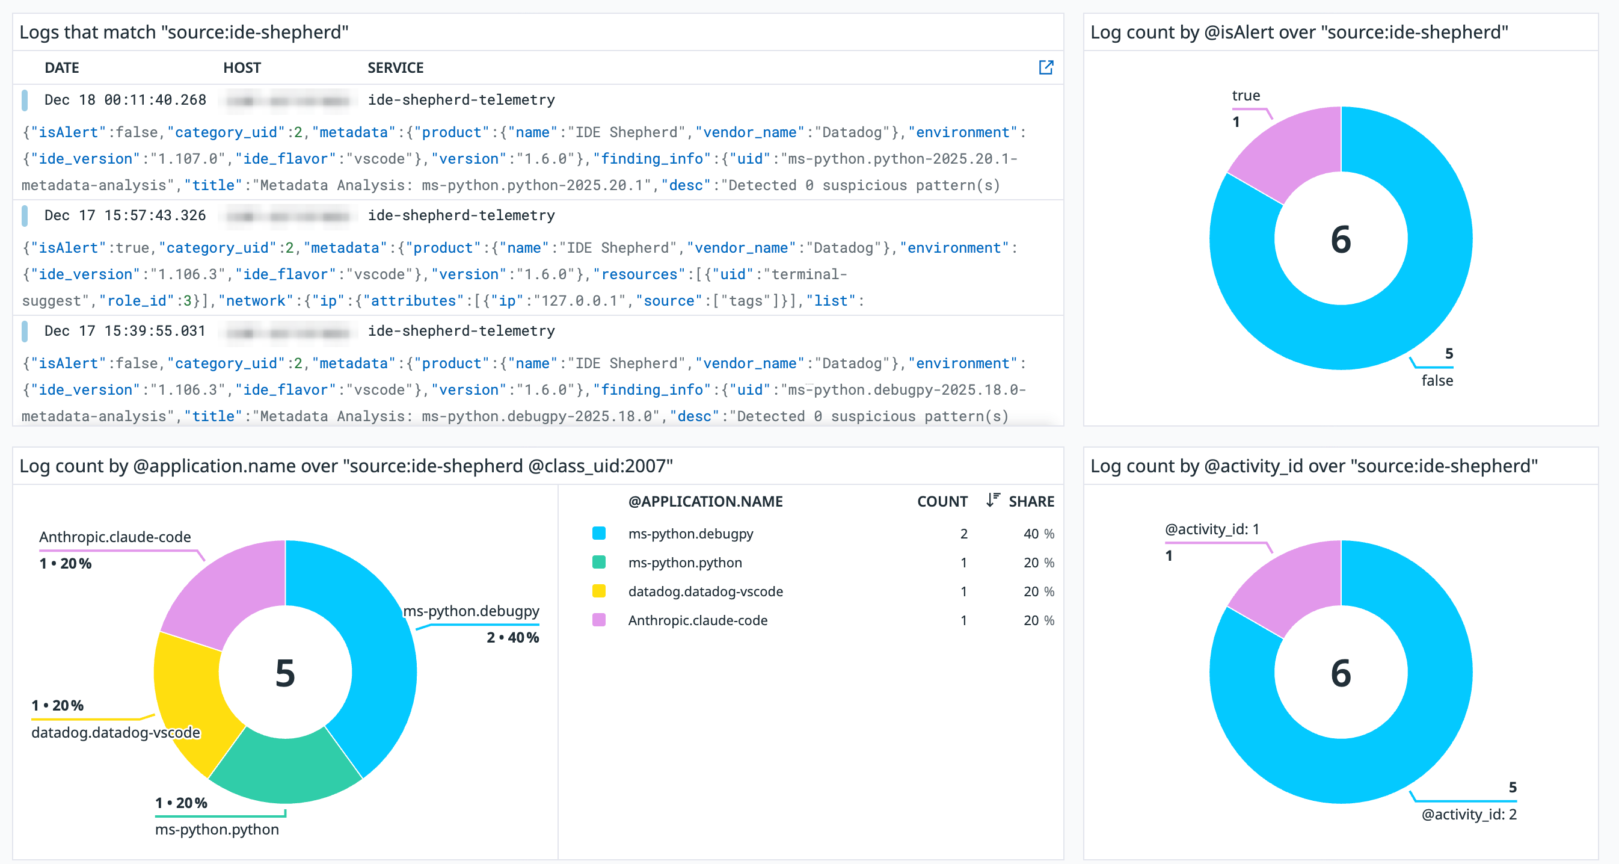This screenshot has height=864, width=1619.
Task: Click 'Log count by @isAlert' widget title
Action: (x=1299, y=32)
